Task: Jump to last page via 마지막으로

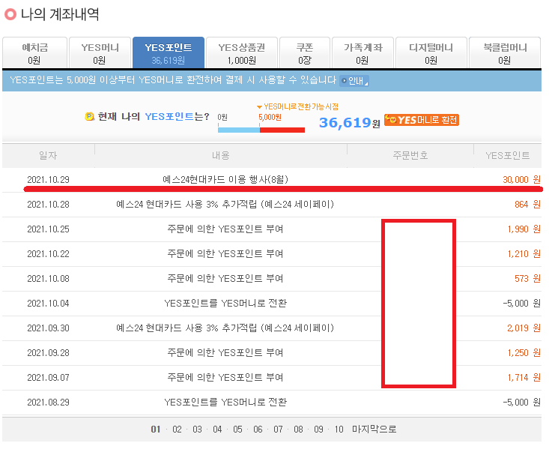Action: point(374,430)
